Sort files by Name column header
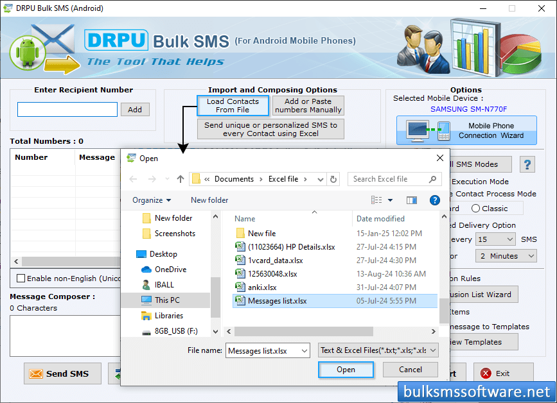Screen dimensions: 557x403 (245, 219)
